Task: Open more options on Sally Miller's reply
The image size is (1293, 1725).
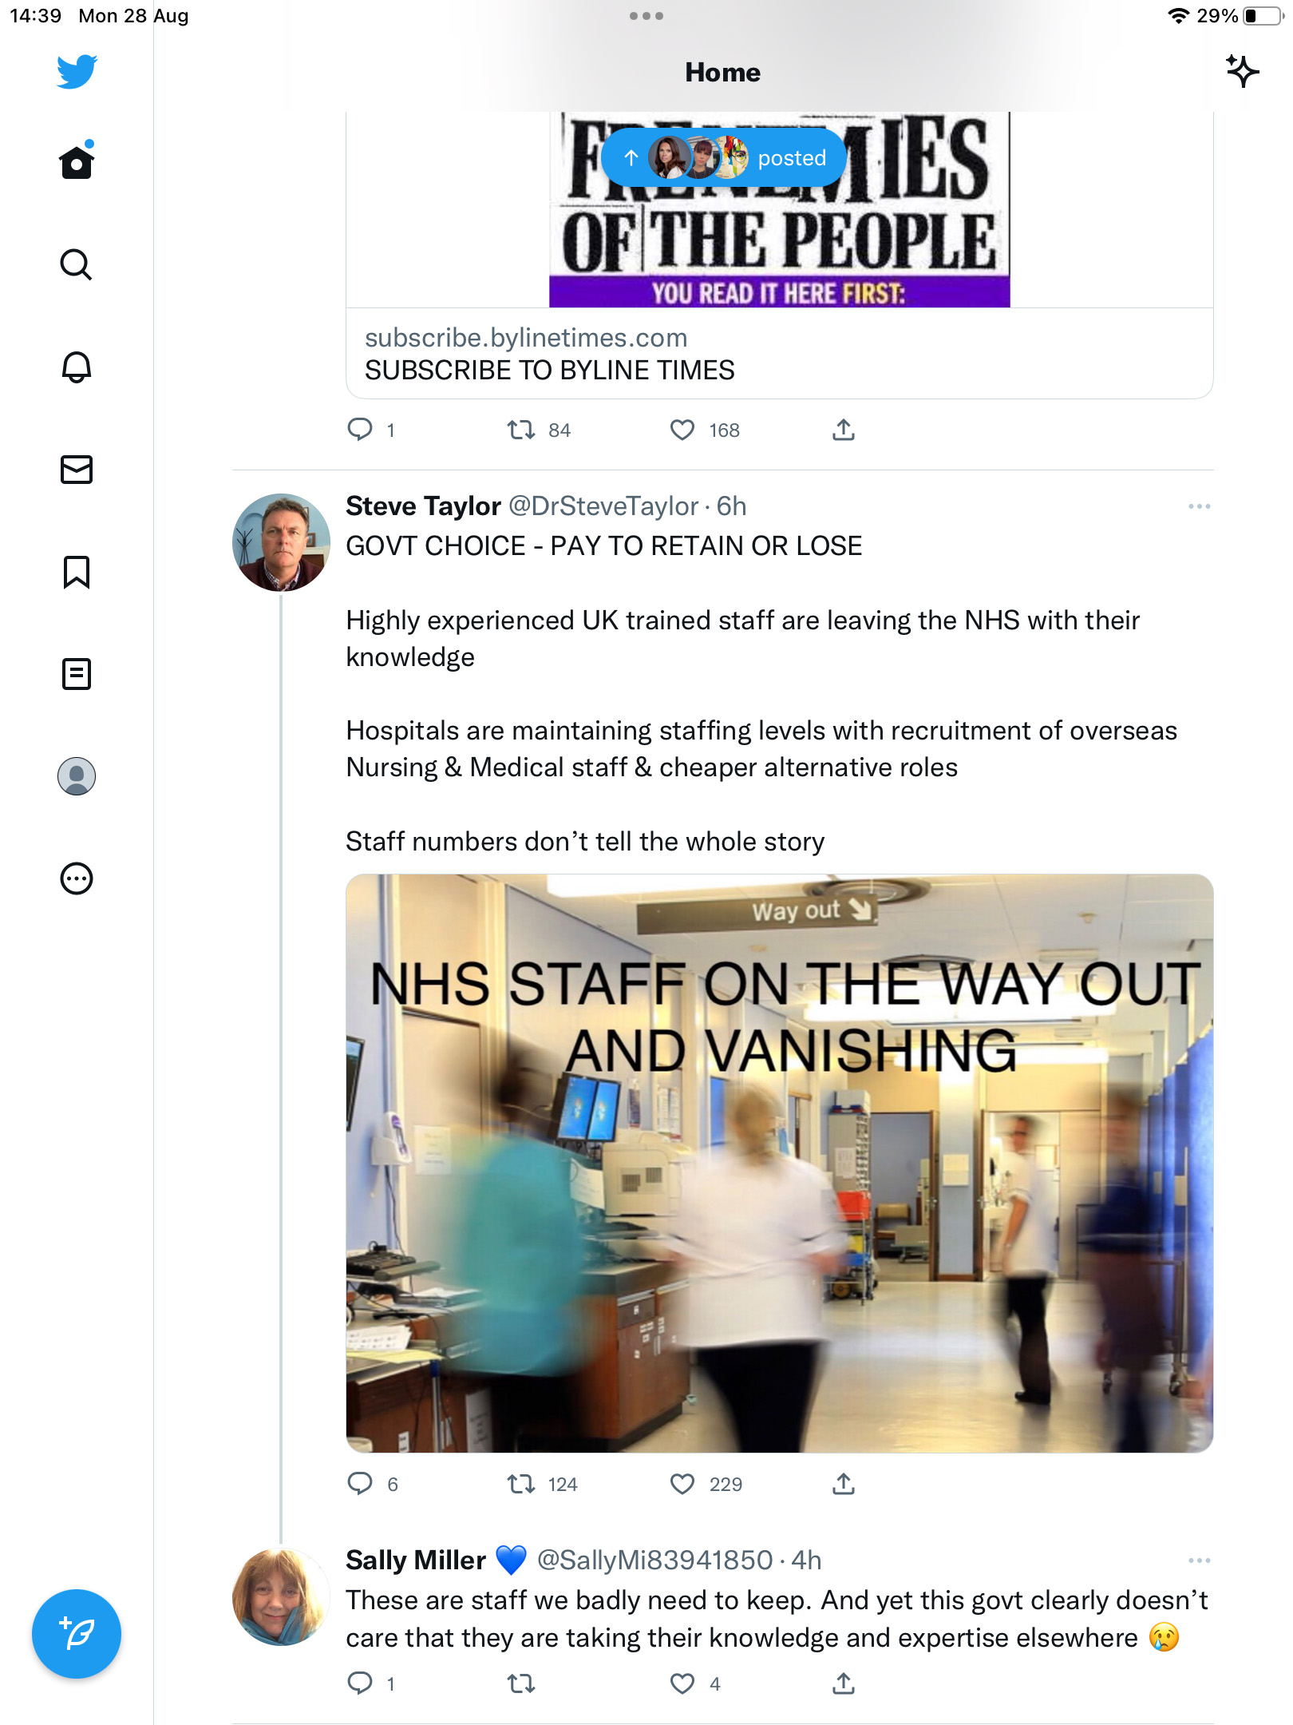Action: pyautogui.click(x=1199, y=1560)
